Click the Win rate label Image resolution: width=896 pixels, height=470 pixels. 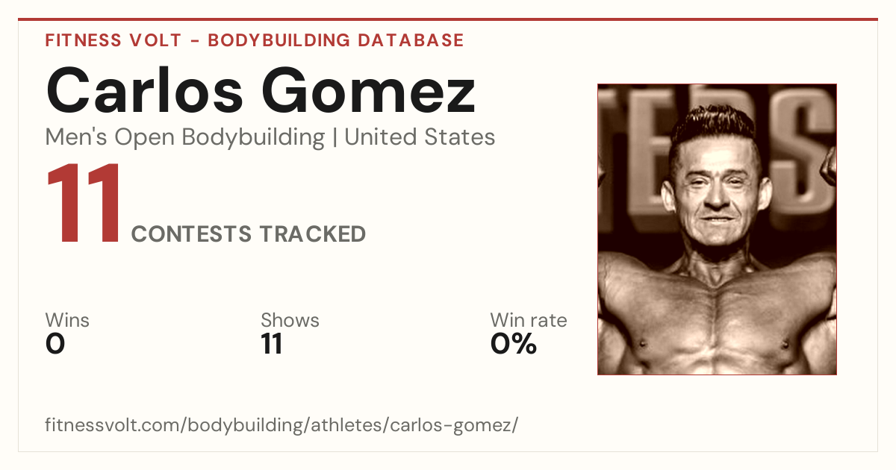click(x=529, y=321)
